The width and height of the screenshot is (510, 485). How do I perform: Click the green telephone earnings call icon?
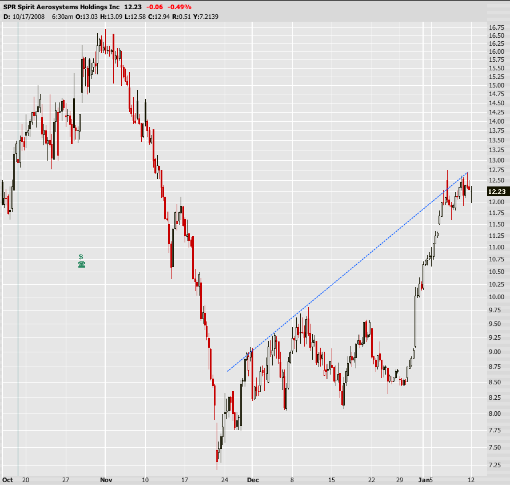(x=81, y=264)
